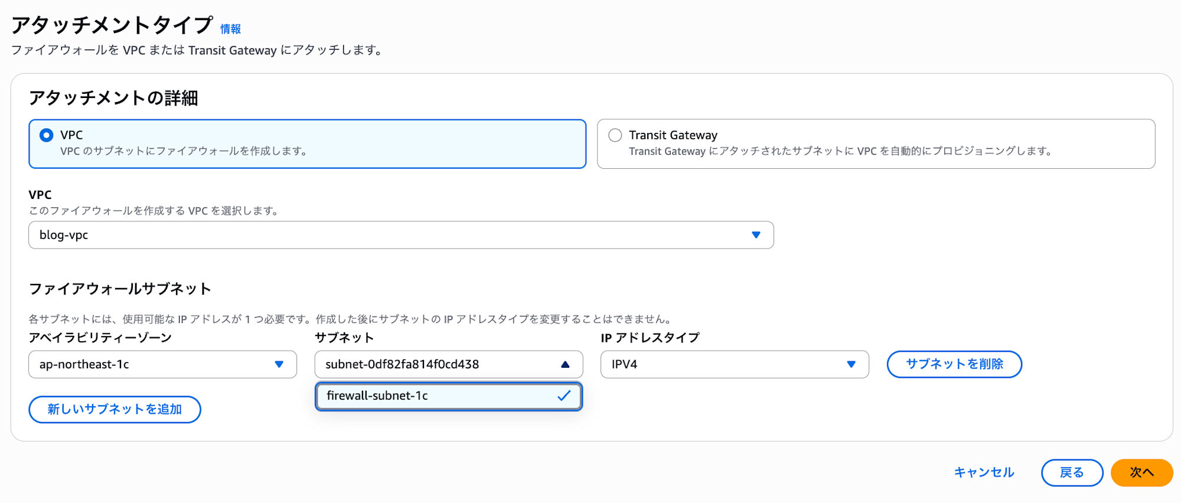This screenshot has width=1181, height=503.
Task: Click the checkmark next to firewall-subnet-1c
Action: click(x=564, y=396)
